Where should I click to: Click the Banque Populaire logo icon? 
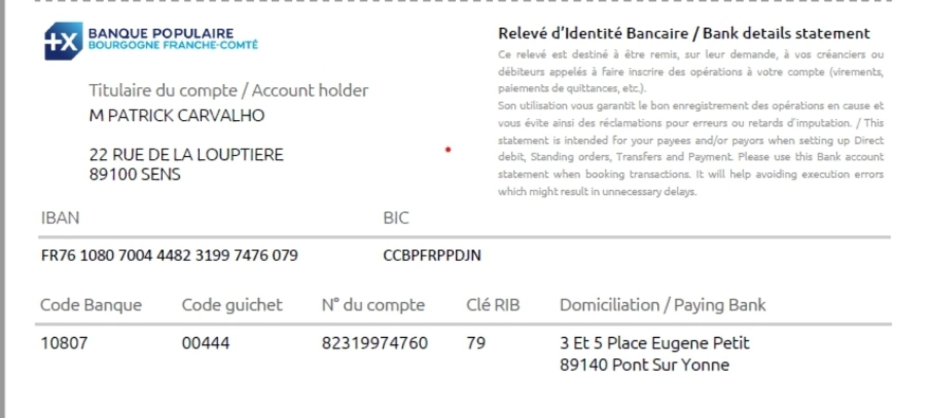[63, 41]
